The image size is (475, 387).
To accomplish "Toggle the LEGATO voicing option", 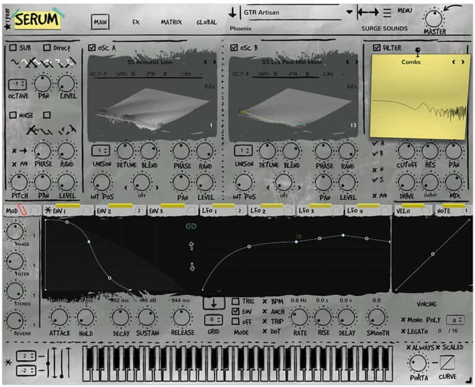I will coord(415,331).
